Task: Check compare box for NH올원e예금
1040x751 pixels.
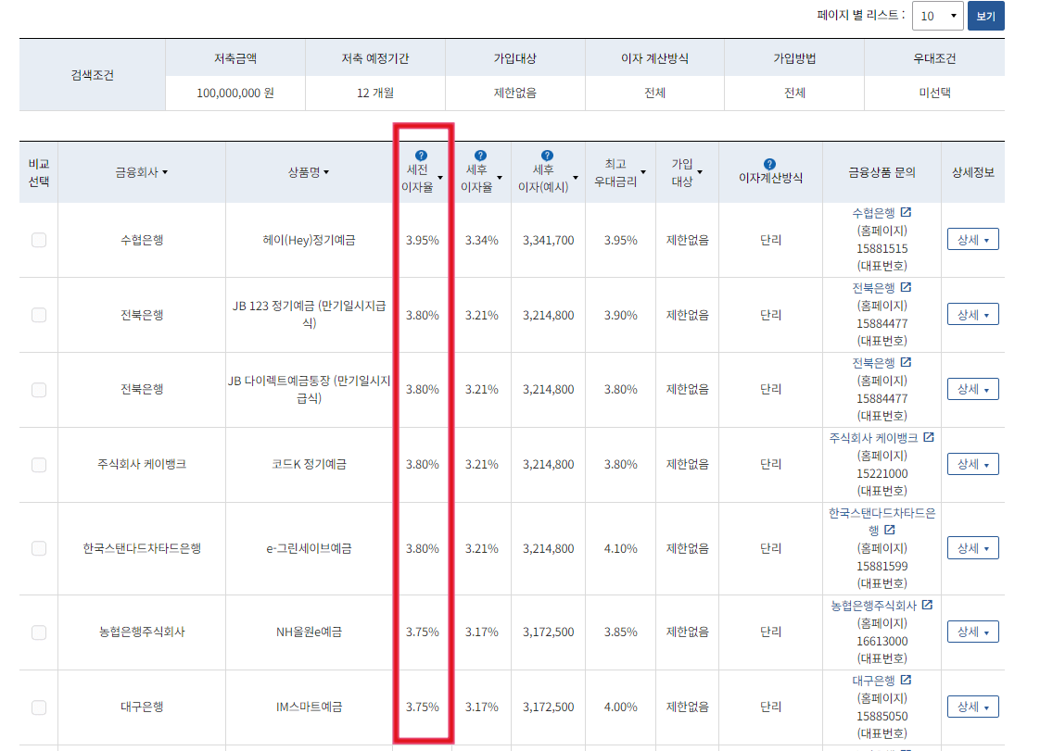Action: [x=39, y=632]
